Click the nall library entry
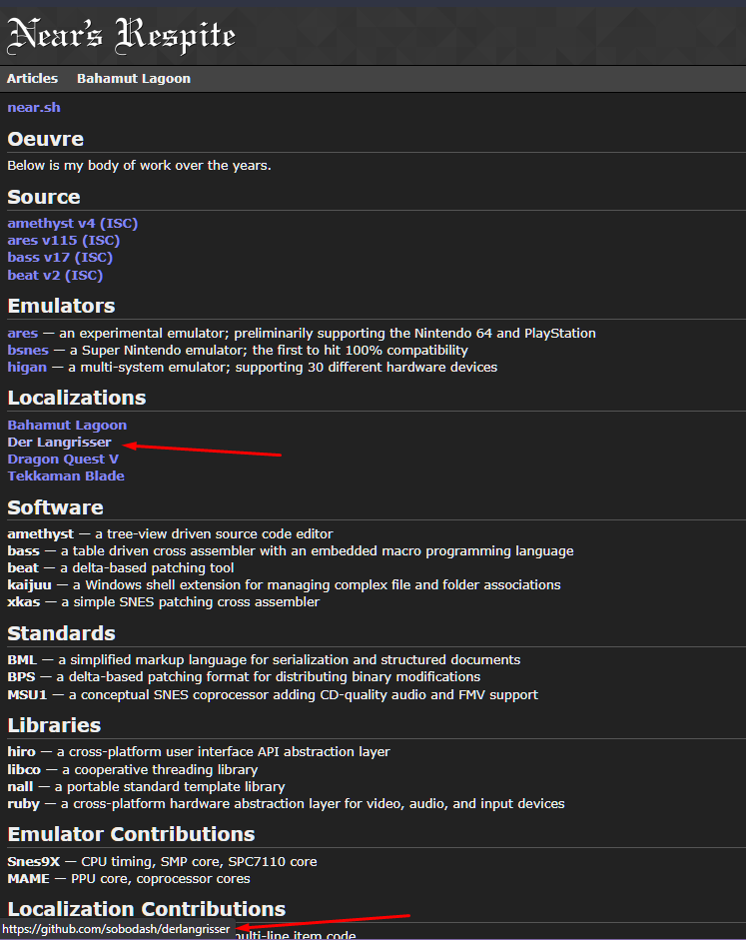 [20, 786]
